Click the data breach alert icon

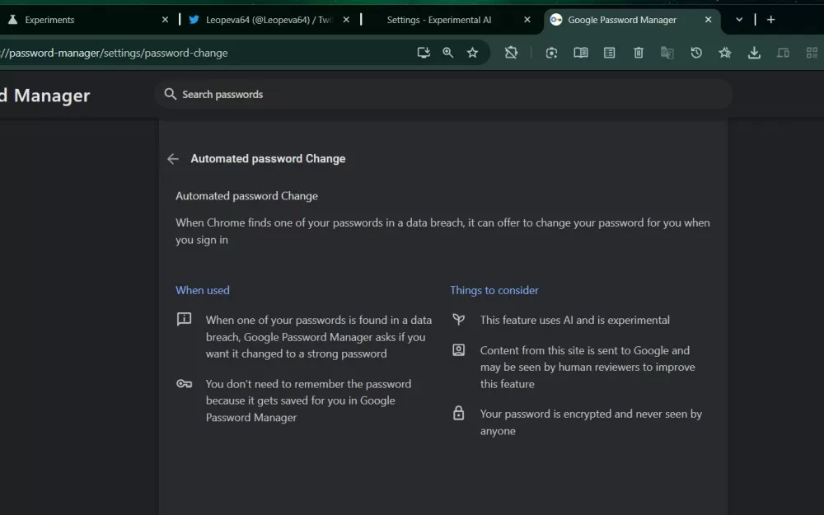pyautogui.click(x=184, y=319)
